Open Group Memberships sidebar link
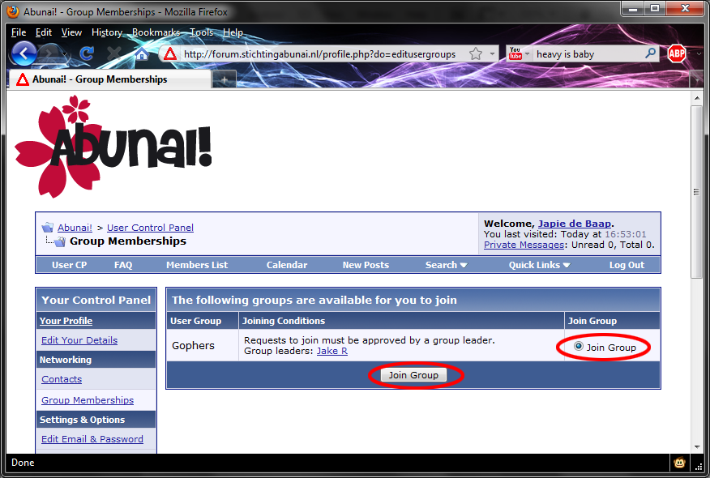The image size is (710, 478). (x=88, y=400)
